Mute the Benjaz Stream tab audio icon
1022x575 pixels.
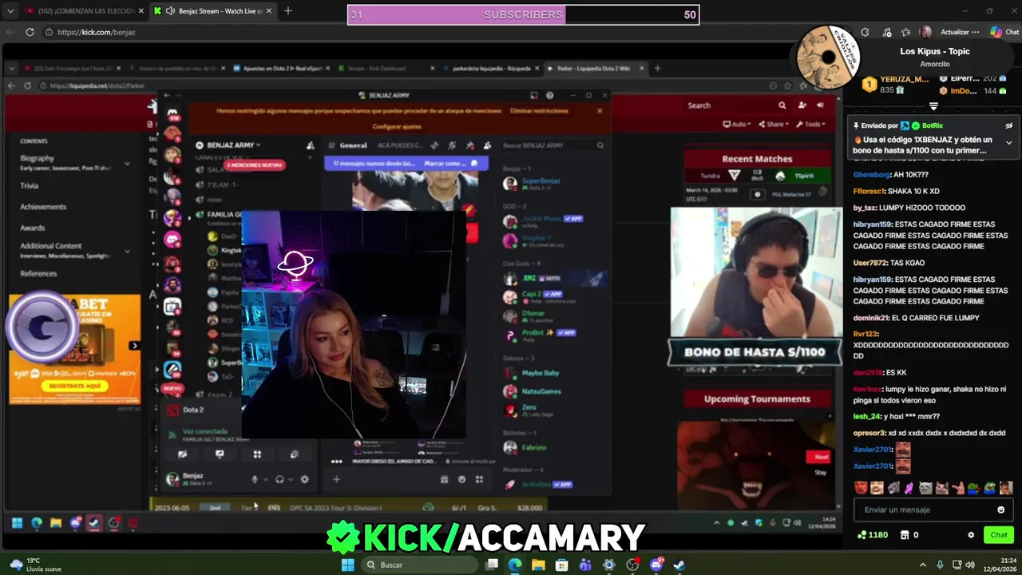pos(170,11)
